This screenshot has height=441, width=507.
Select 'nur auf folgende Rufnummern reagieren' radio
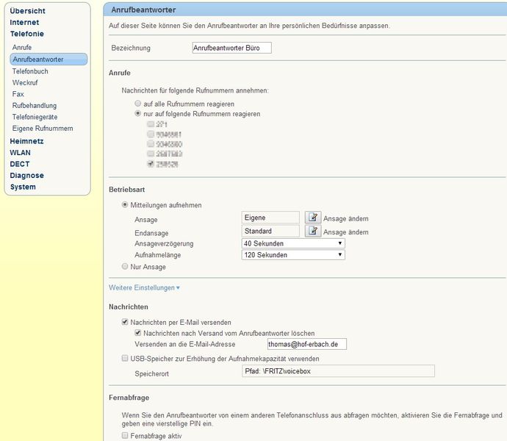tap(138, 114)
